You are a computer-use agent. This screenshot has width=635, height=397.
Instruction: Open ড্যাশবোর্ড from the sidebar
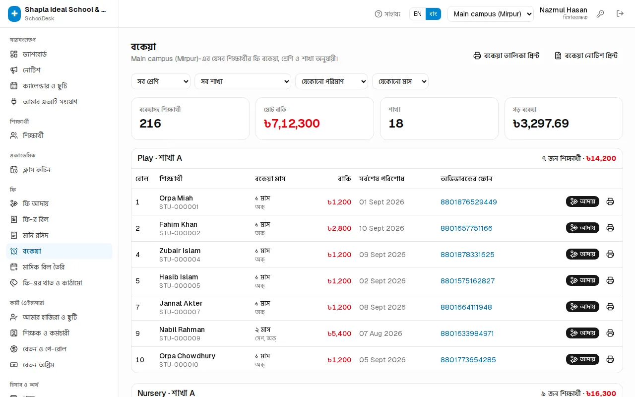(x=59, y=54)
